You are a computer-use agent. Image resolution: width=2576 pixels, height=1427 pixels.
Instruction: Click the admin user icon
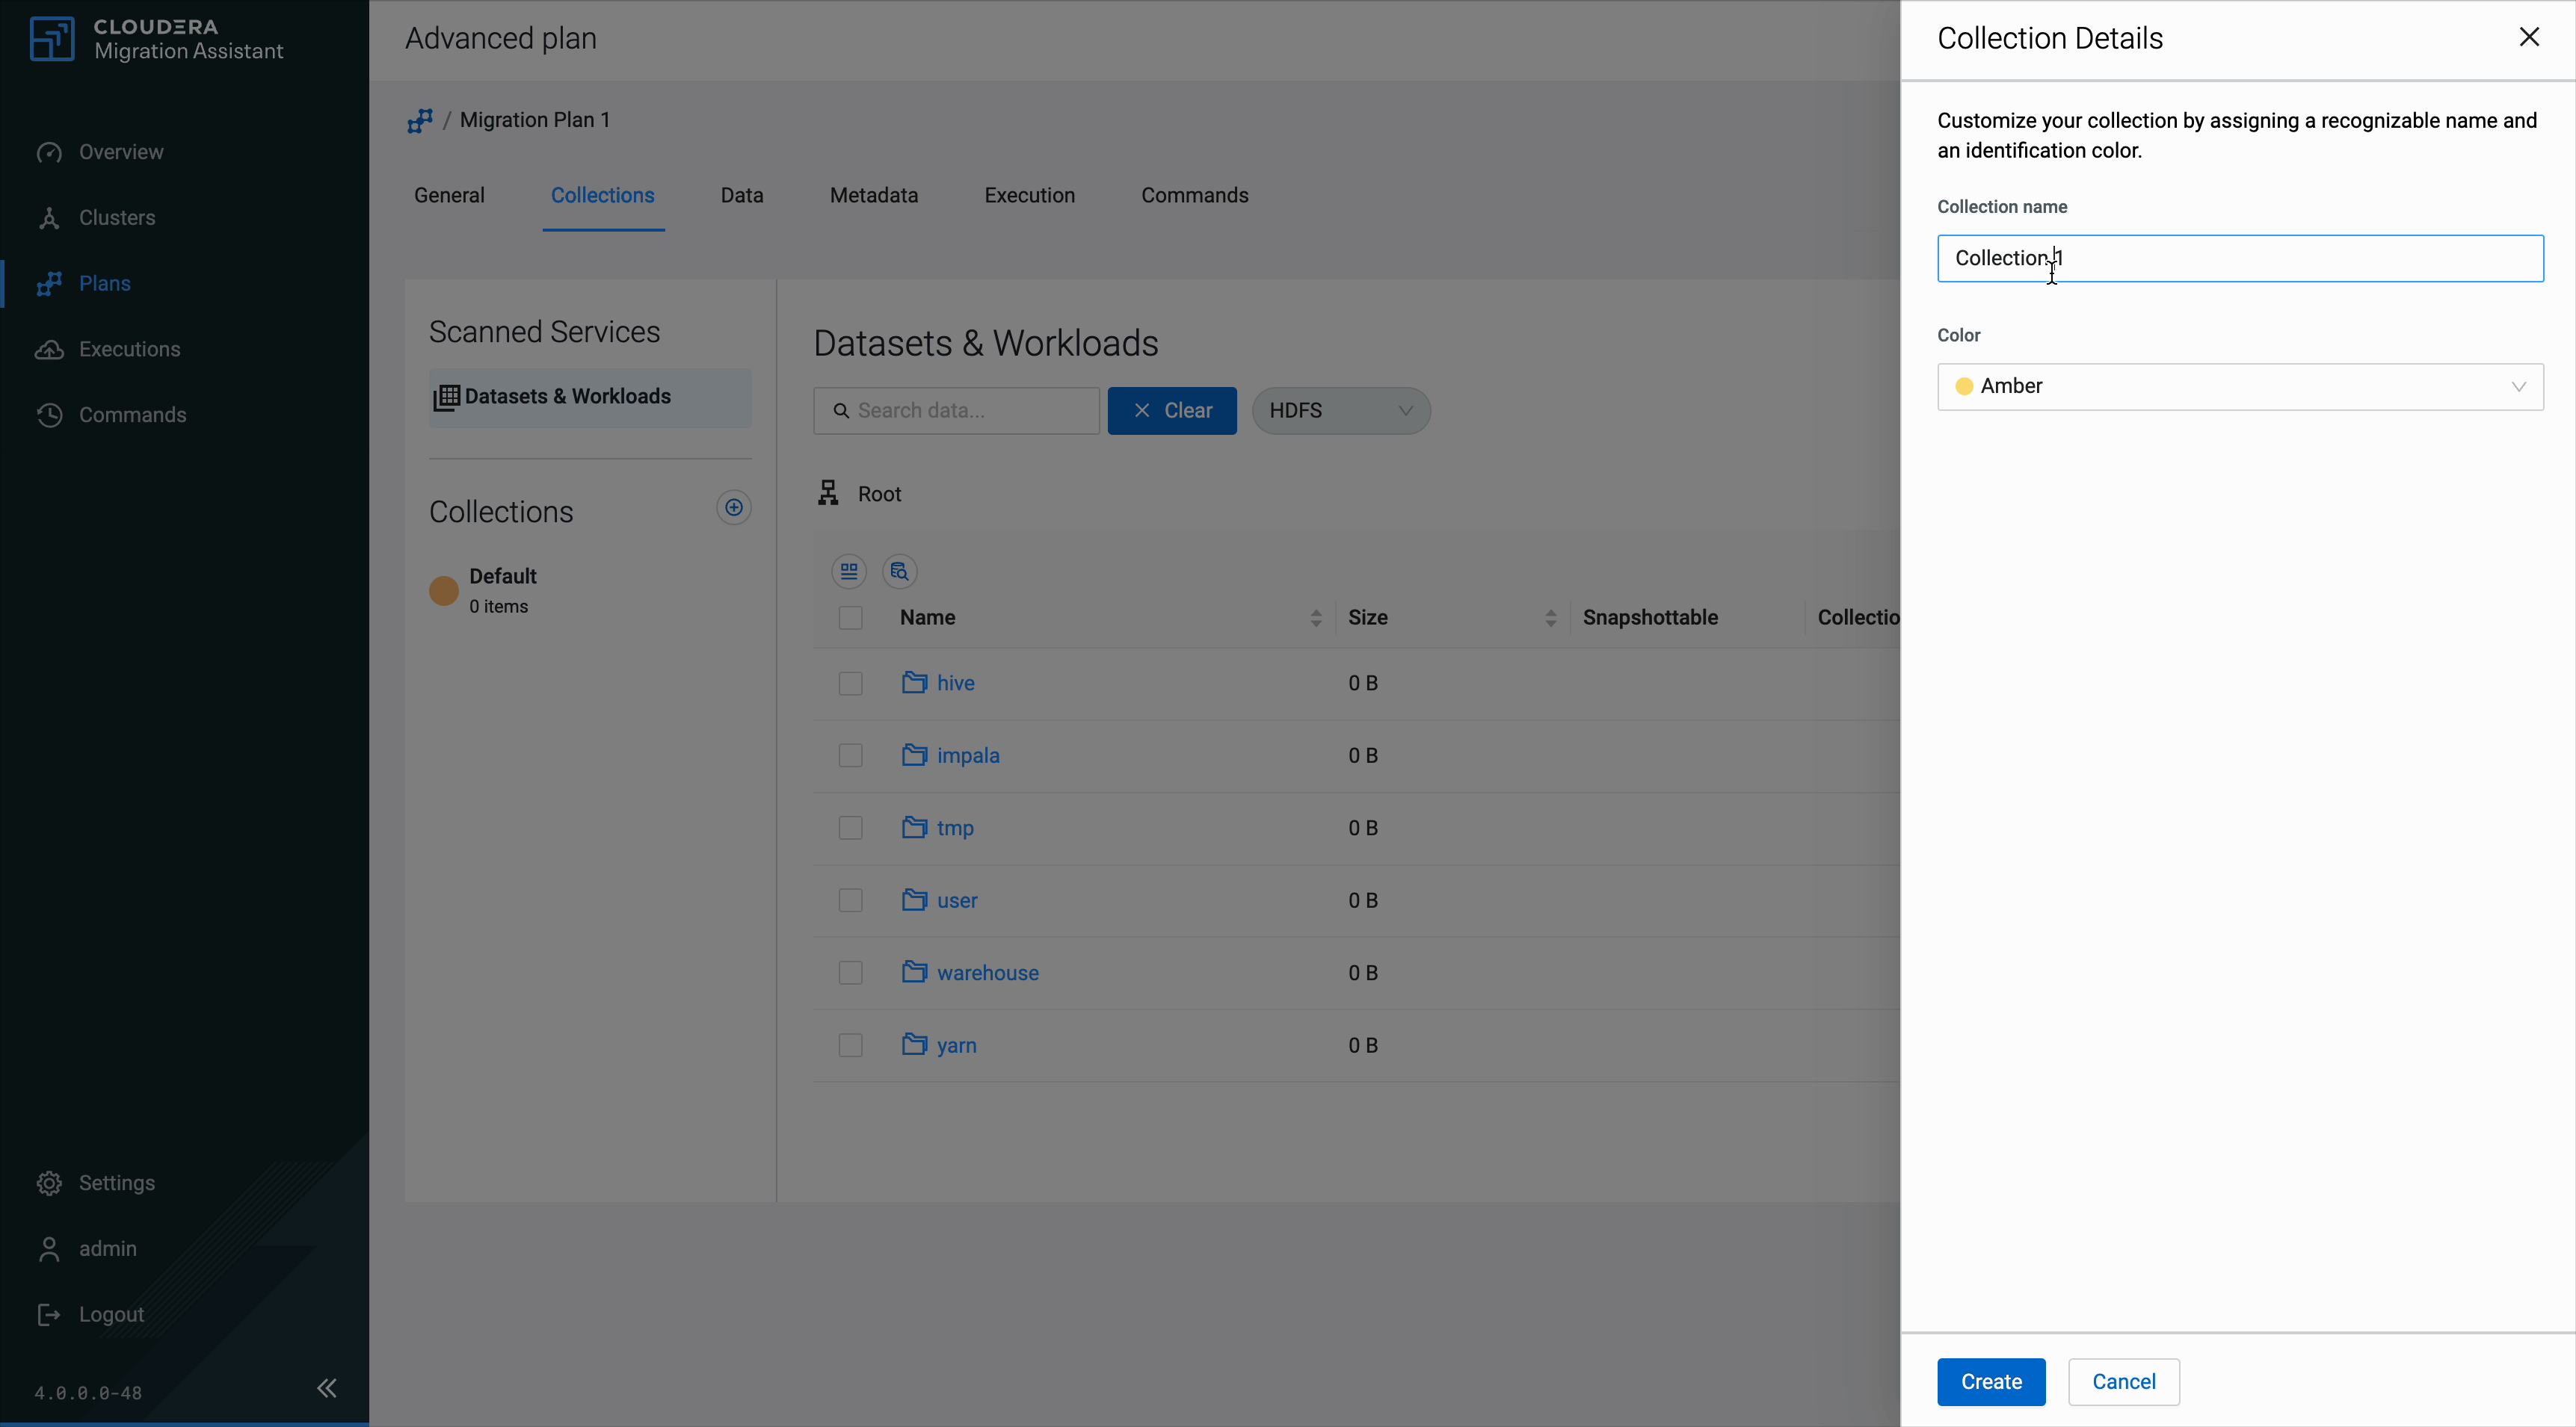click(x=49, y=1249)
